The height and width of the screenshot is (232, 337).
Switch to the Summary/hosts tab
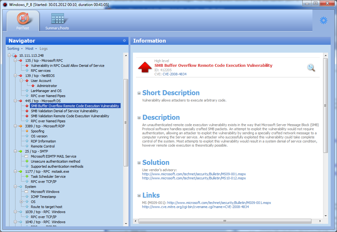(57, 21)
